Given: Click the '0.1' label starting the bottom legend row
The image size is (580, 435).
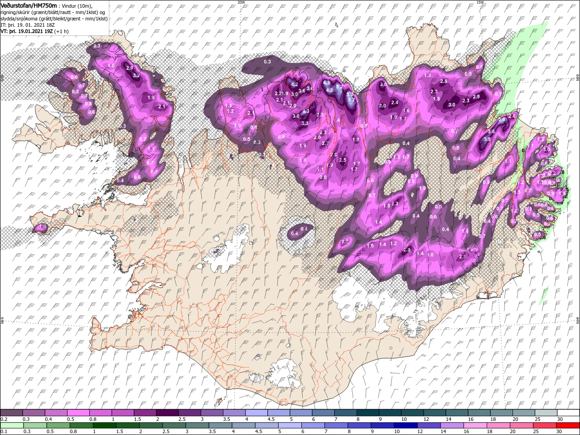Looking at the screenshot, I should click(x=4, y=432).
